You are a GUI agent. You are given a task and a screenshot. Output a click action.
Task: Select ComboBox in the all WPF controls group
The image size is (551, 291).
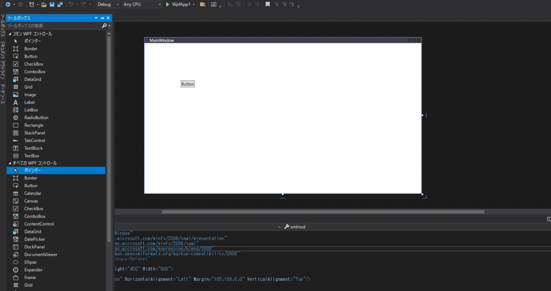tap(56, 216)
